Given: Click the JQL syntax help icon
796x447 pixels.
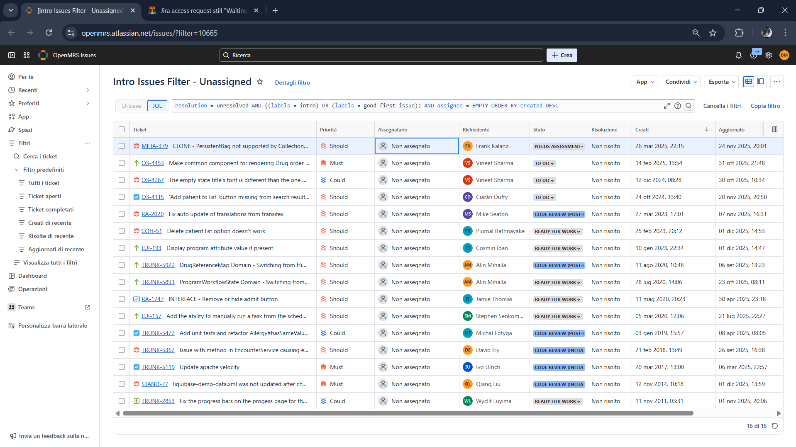Looking at the screenshot, I should tap(678, 106).
